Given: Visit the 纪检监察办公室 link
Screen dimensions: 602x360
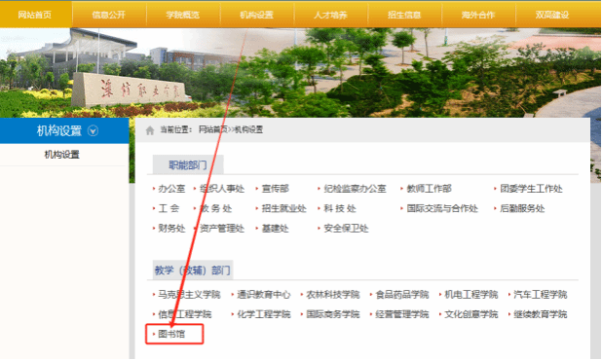Looking at the screenshot, I should [x=356, y=189].
